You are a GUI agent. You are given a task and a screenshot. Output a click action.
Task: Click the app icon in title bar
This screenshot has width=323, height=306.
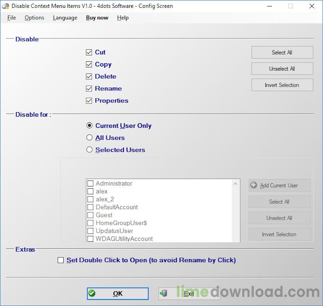6,6
